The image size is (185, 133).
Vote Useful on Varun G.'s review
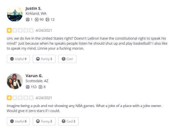(18, 121)
